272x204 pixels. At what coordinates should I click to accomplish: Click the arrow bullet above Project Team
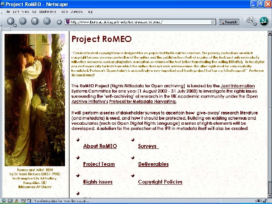[x=78, y=158]
